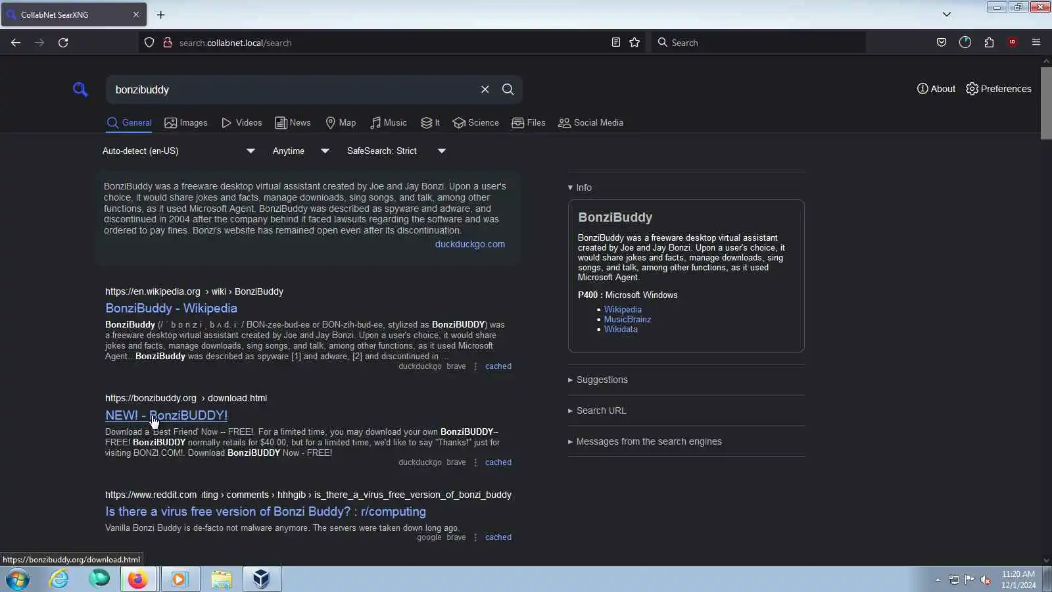This screenshot has height=592, width=1052.
Task: Open options menu for bonzibuddy.org result
Action: (x=475, y=463)
